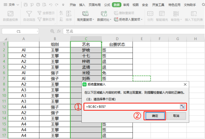Open the 文档助手 tab
Image resolution: width=205 pixels, height=139 pixels.
point(190,5)
